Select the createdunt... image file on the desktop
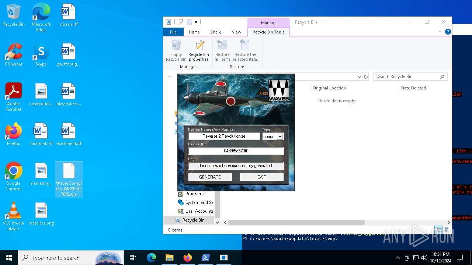The width and height of the screenshot is (472, 265). pyautogui.click(x=41, y=95)
